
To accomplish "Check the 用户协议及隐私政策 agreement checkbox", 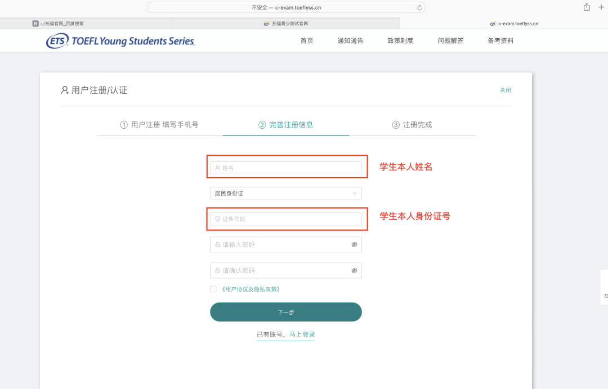I will (213, 289).
